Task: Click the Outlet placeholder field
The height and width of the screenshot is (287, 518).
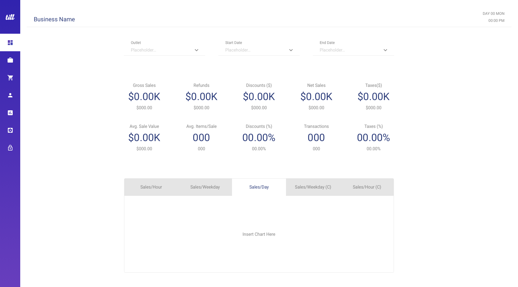Action: click(x=159, y=50)
